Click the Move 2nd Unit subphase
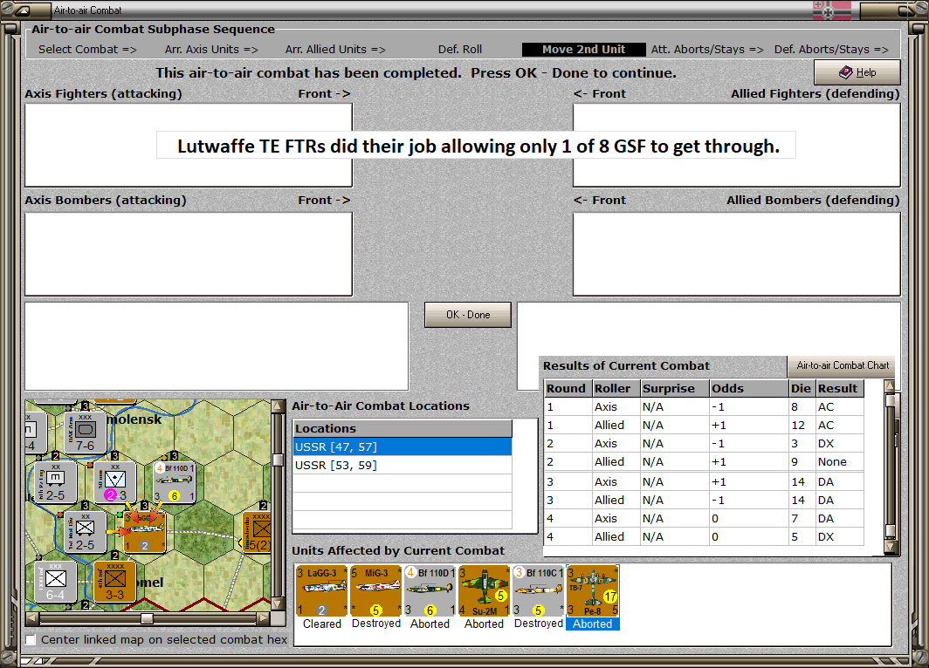 (583, 50)
